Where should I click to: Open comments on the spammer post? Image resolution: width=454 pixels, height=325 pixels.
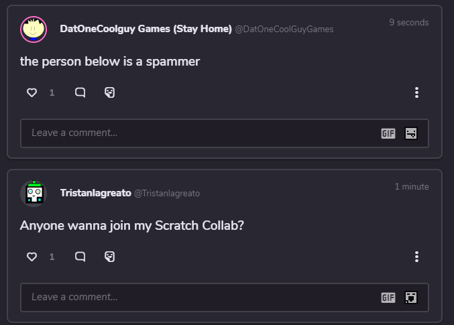click(80, 92)
